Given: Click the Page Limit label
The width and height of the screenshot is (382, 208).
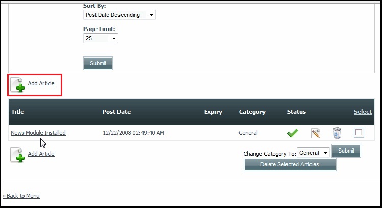Looking at the screenshot, I should pyautogui.click(x=99, y=29).
